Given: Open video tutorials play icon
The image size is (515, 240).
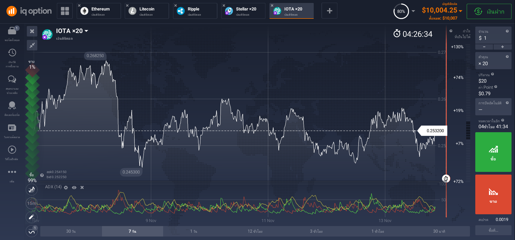Looking at the screenshot, I should click(x=12, y=150).
